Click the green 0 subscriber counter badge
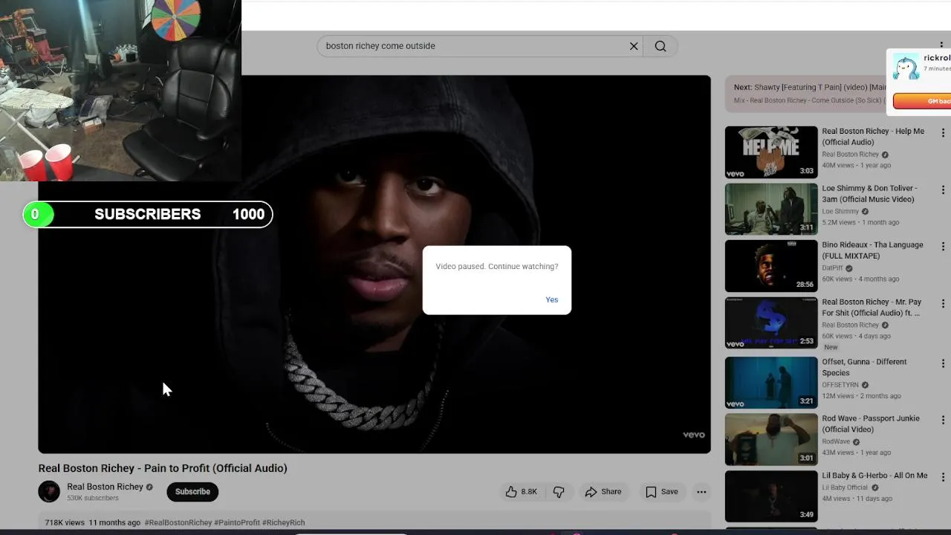Viewport: 951px width, 535px height. [38, 215]
